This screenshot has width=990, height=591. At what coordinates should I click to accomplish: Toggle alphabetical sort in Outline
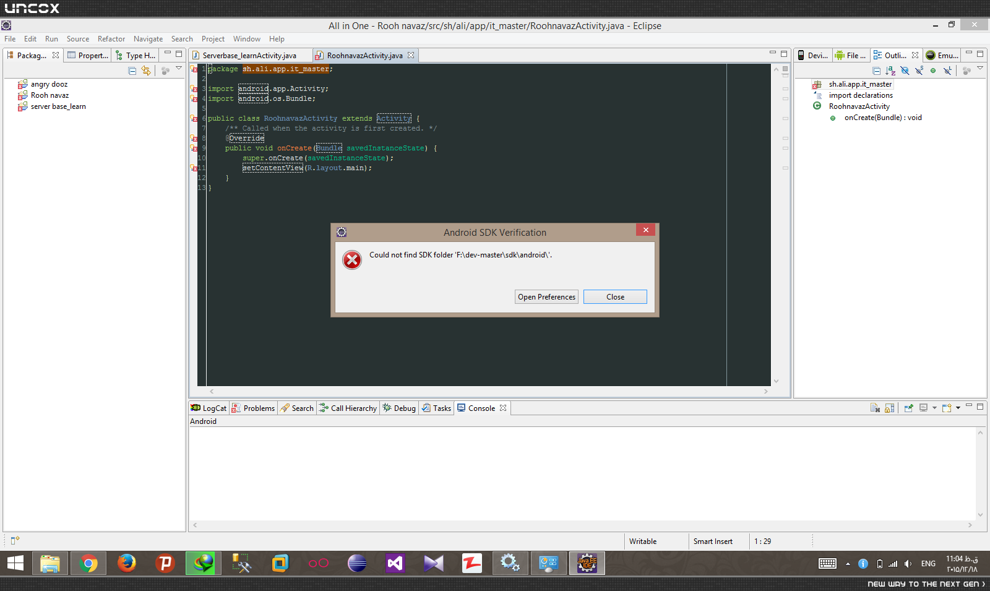[890, 71]
